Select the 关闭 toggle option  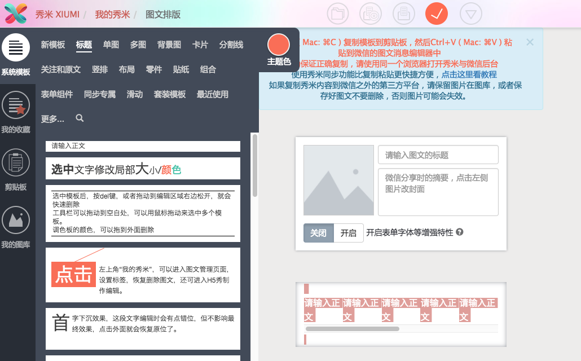(x=319, y=233)
